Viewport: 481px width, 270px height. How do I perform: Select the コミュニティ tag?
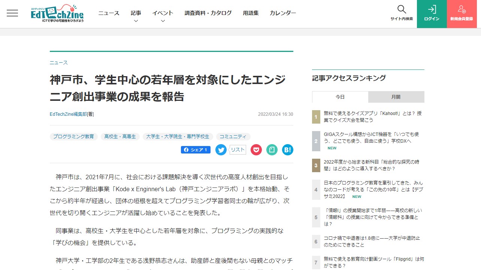coord(233,137)
